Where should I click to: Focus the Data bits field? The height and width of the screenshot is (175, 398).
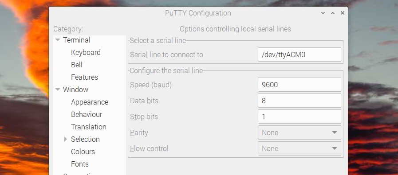299,101
